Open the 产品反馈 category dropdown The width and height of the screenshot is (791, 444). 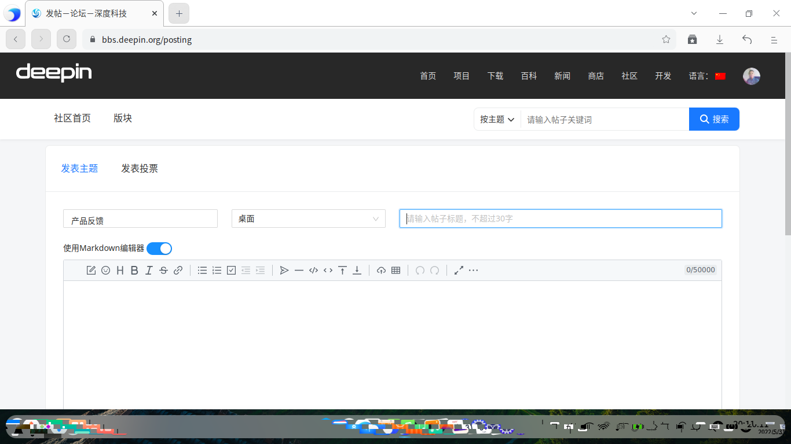140,219
